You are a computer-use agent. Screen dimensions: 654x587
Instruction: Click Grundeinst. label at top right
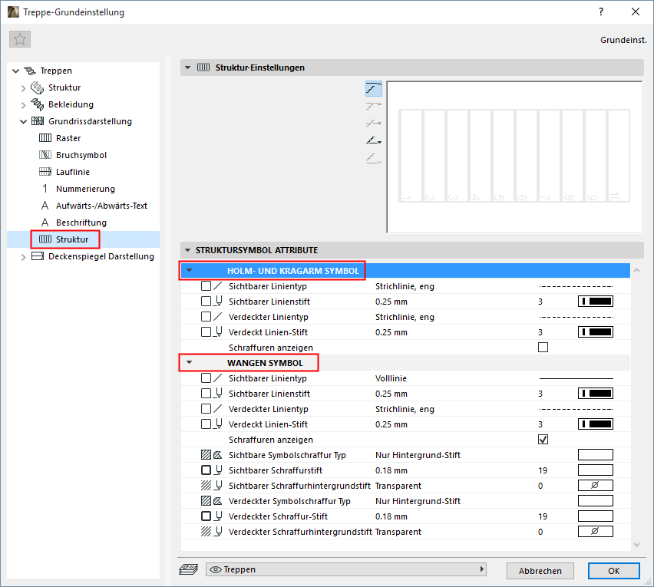click(x=623, y=40)
